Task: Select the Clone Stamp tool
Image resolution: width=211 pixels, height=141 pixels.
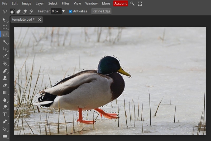Action: pyautogui.click(x=5, y=78)
